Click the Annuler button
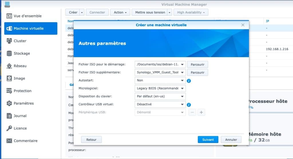 231,140
